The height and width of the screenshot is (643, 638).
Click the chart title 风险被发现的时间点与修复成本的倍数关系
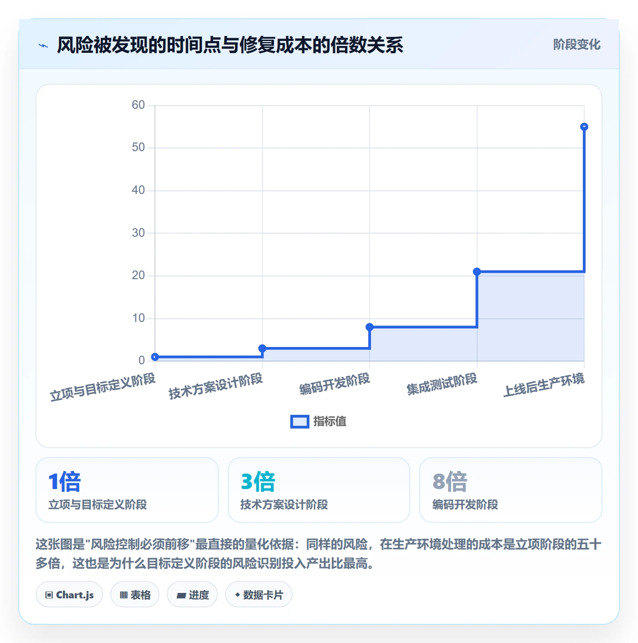[x=230, y=45]
